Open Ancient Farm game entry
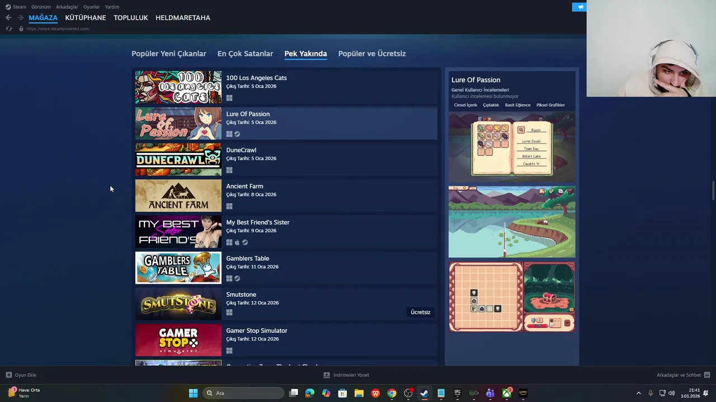 [286, 195]
